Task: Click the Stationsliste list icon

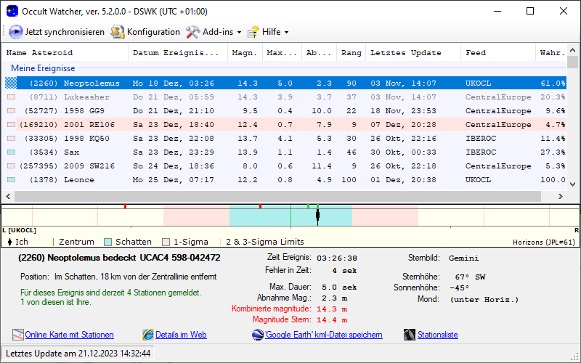Action: 410,335
